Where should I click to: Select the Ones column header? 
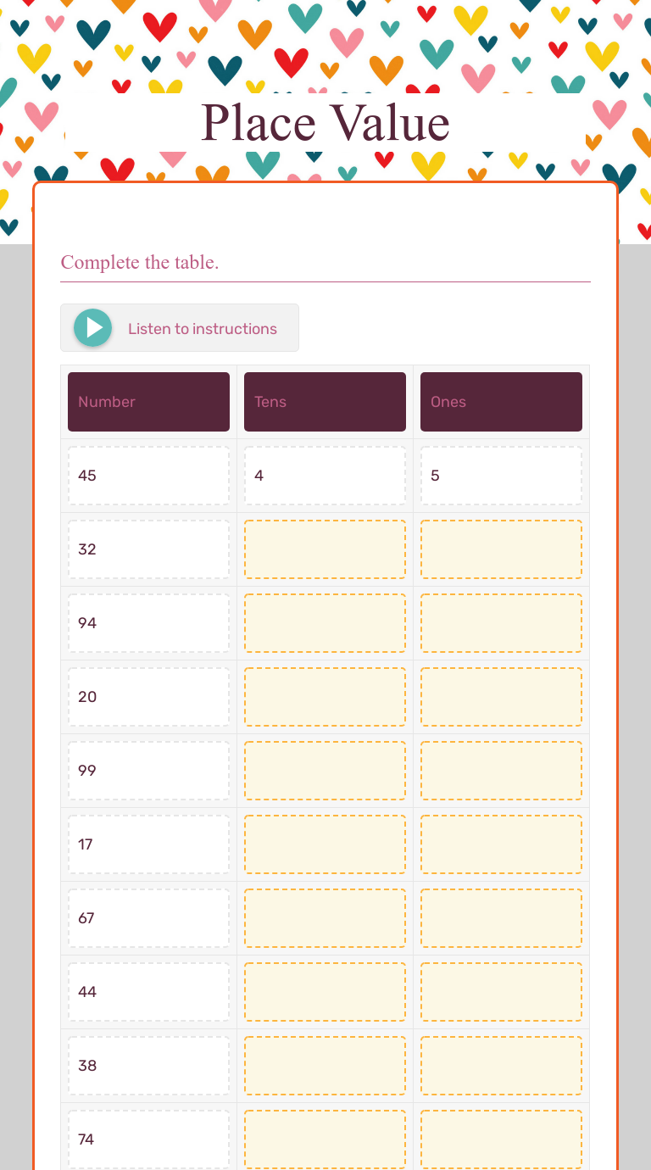pos(501,401)
